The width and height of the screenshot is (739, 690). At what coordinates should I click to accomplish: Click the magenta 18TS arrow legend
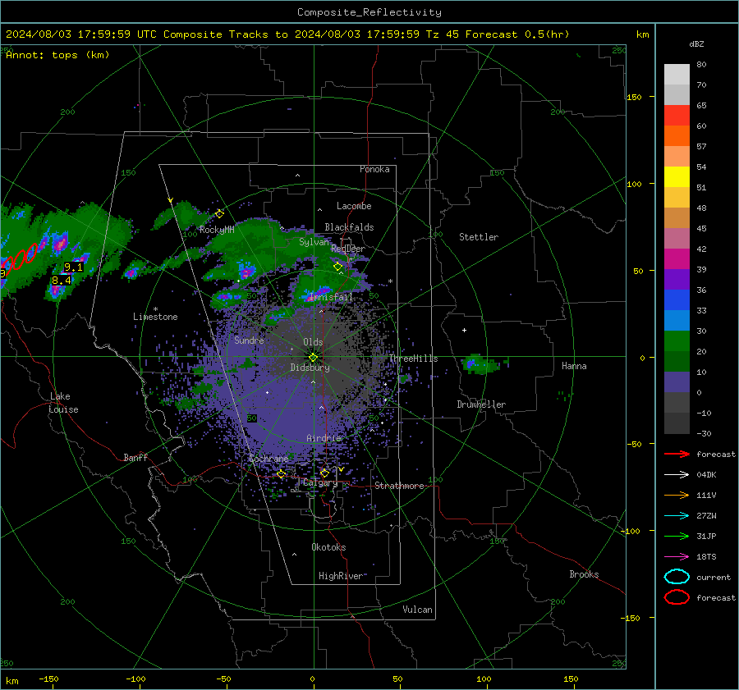click(677, 557)
